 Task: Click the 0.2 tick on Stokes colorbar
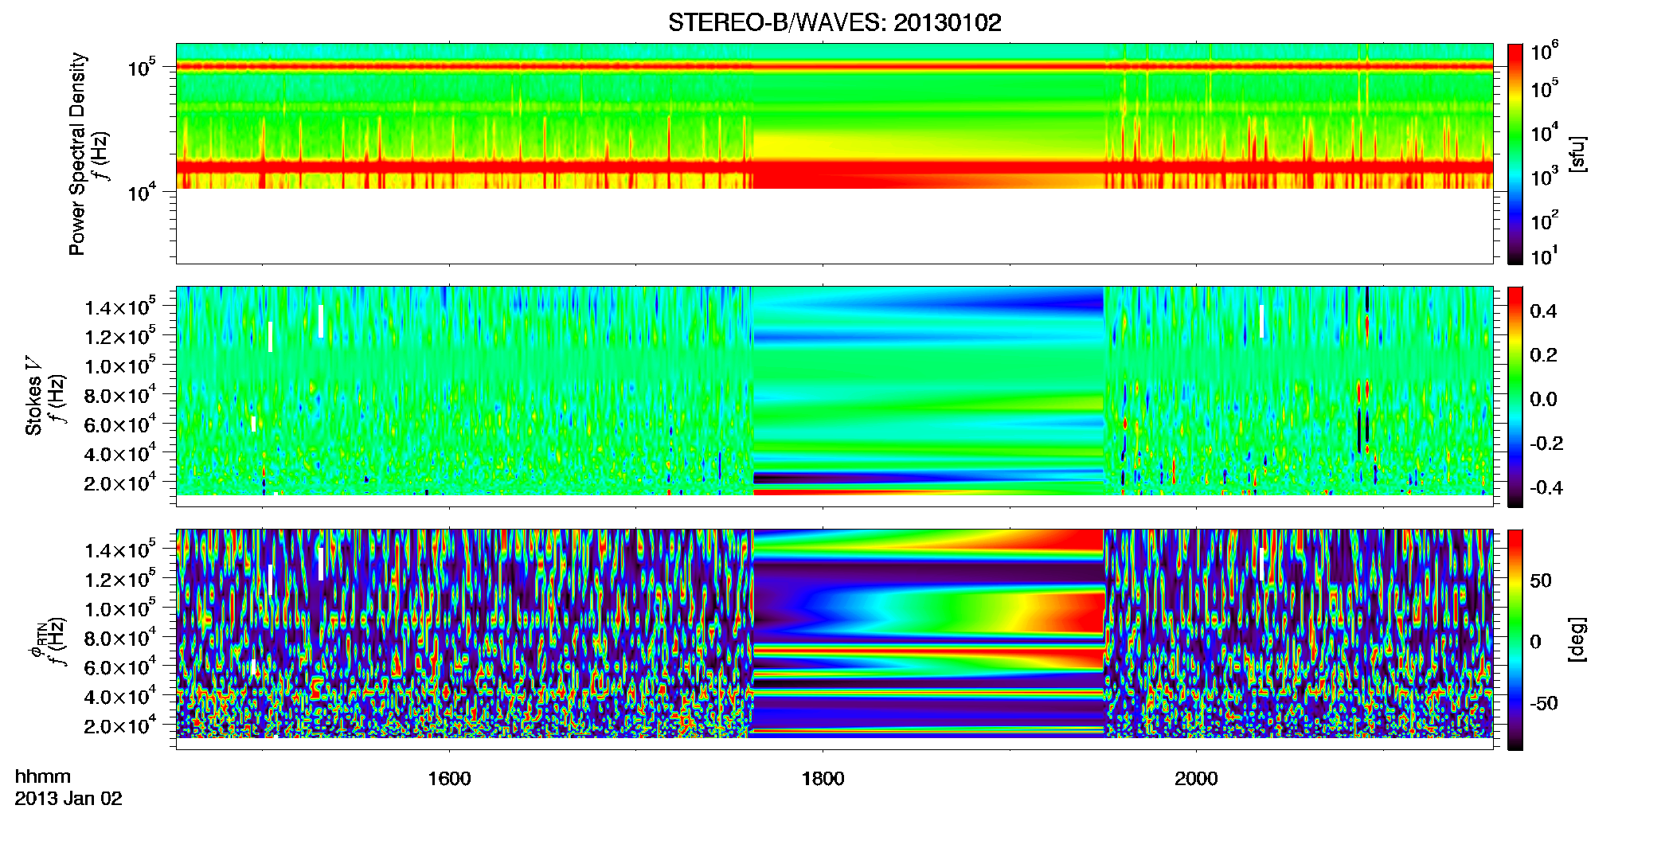pyautogui.click(x=1543, y=355)
